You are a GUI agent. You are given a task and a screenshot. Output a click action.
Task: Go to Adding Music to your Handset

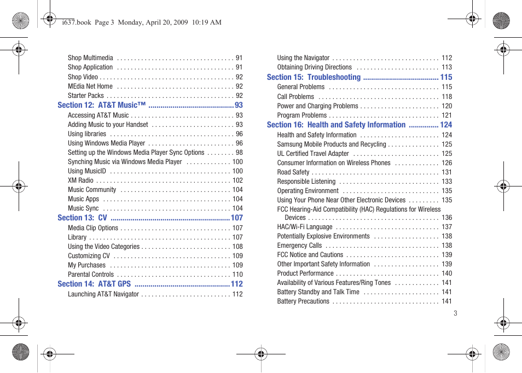click(x=155, y=125)
